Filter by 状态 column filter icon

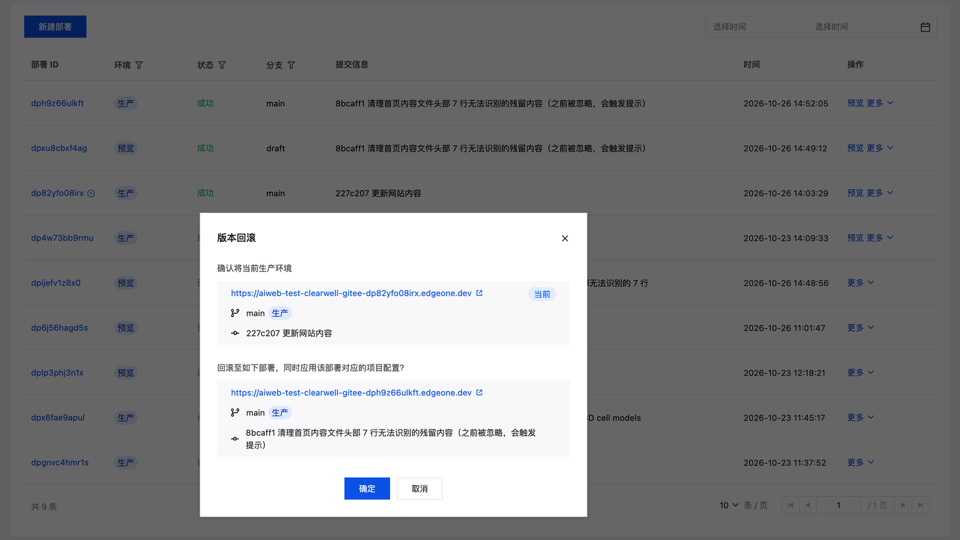[221, 65]
